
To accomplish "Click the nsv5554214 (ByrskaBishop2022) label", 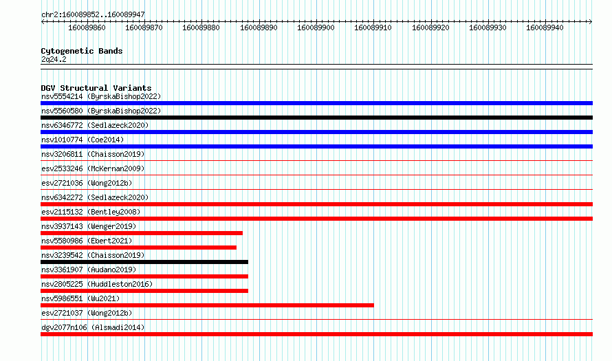I will 101,96.
